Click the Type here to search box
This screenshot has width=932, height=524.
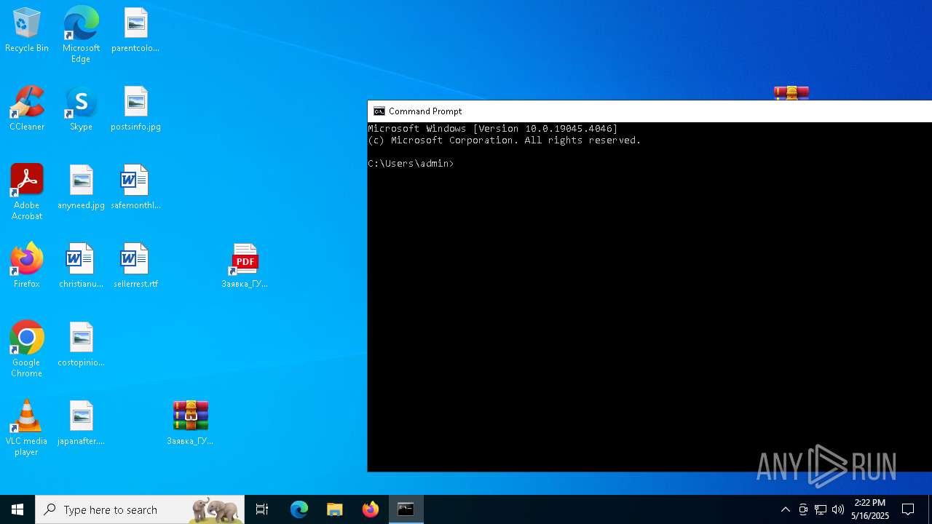click(140, 509)
